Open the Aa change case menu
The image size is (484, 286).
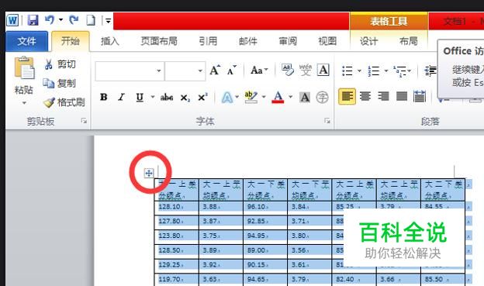click(258, 71)
